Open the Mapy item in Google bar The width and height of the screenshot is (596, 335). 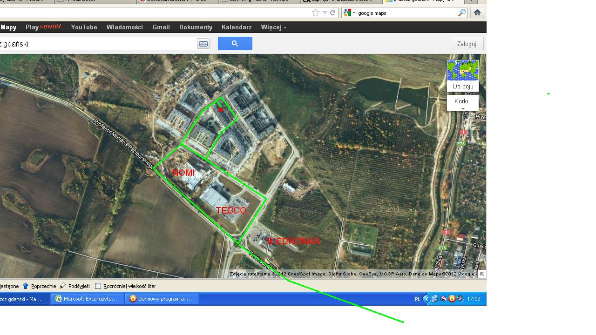(x=8, y=27)
